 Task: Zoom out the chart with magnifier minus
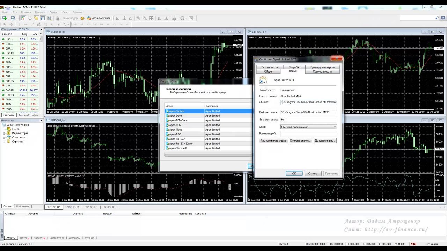[145, 18]
